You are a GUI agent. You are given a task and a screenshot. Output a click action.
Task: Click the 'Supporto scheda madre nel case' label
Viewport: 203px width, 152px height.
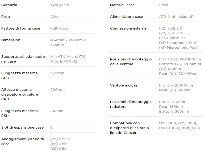(x=19, y=59)
